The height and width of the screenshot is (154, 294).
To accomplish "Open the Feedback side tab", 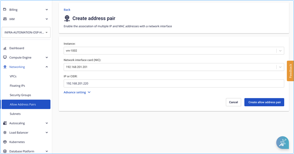I will click(x=290, y=71).
